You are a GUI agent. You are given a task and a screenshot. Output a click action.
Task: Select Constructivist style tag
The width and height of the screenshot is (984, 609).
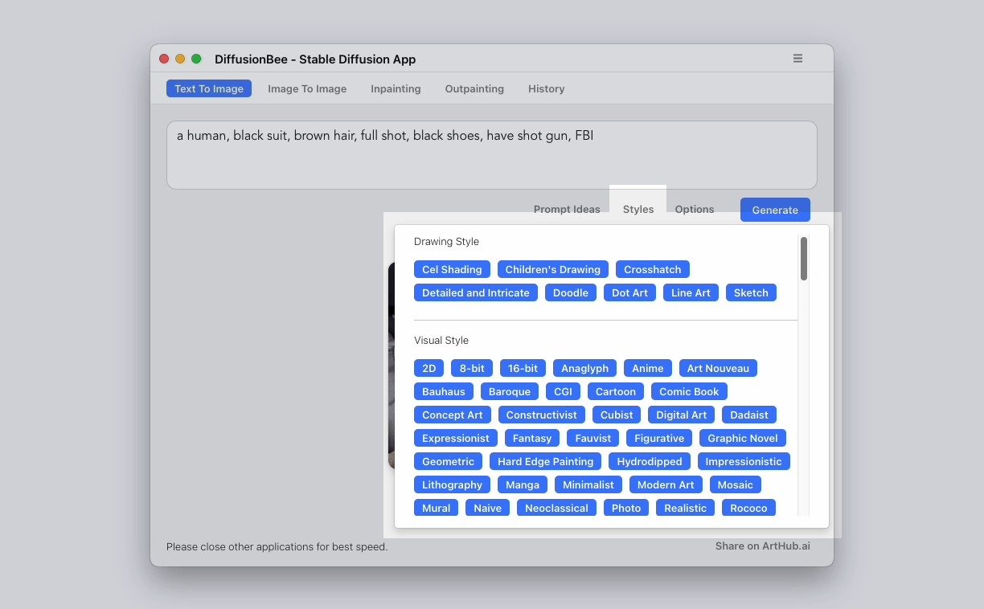click(x=542, y=415)
